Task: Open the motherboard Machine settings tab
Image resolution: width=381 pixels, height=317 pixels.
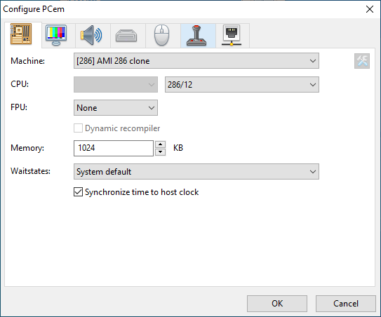Action: pos(21,34)
